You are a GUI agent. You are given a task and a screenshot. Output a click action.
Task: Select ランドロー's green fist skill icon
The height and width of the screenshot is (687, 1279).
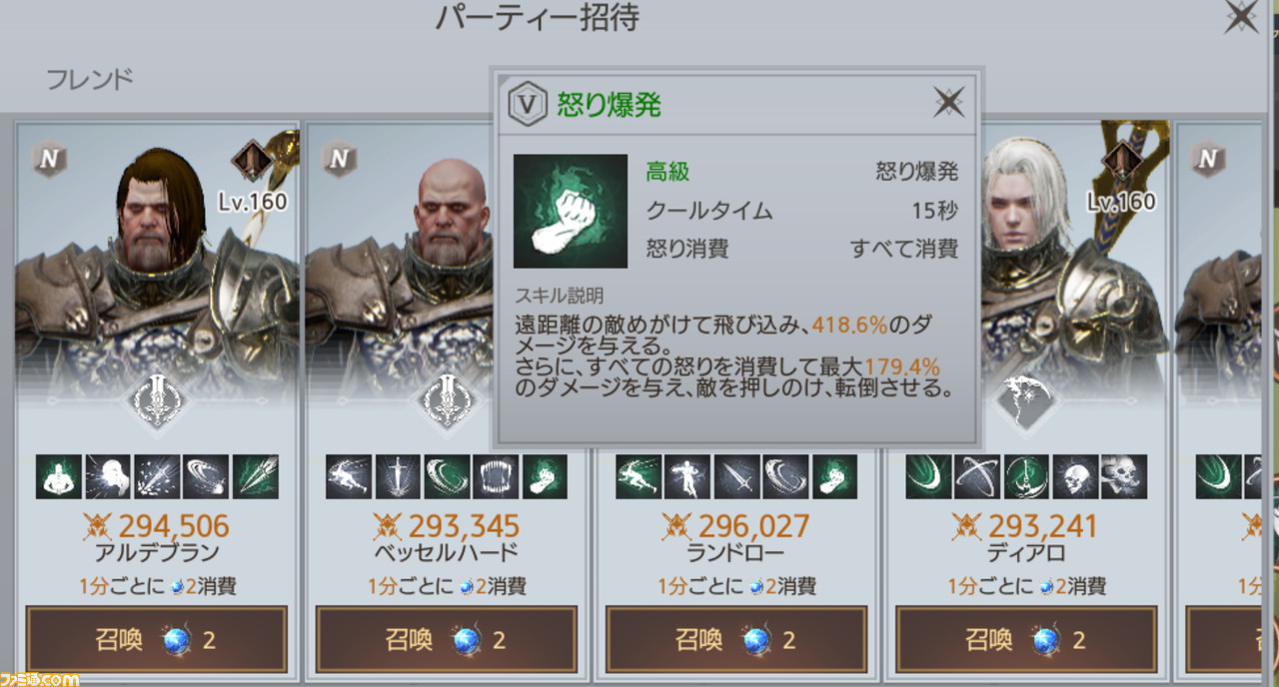click(834, 476)
